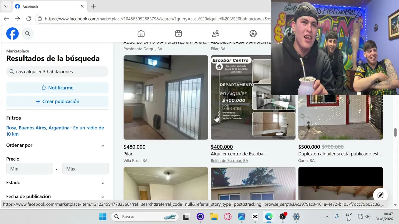Click the Garín, BA location text

coord(306,161)
